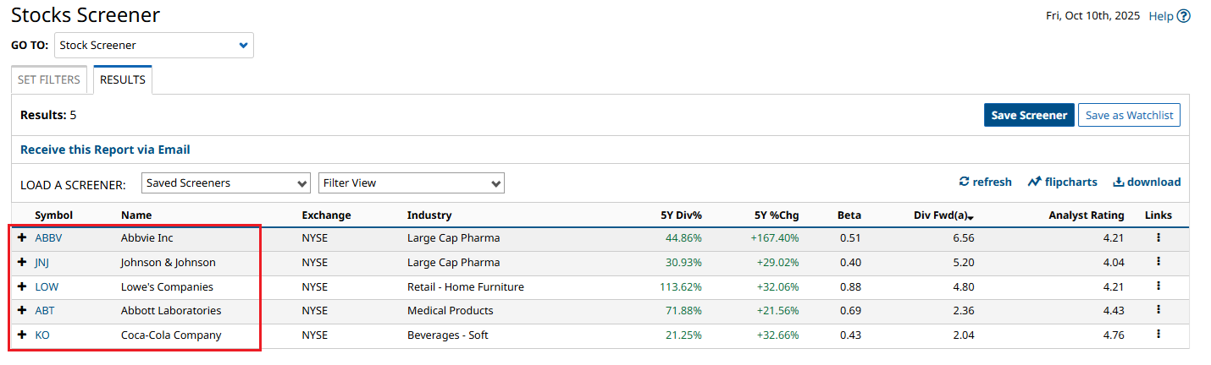Open flipcharts view
Image resolution: width=1211 pixels, height=365 pixels.
point(1062,182)
